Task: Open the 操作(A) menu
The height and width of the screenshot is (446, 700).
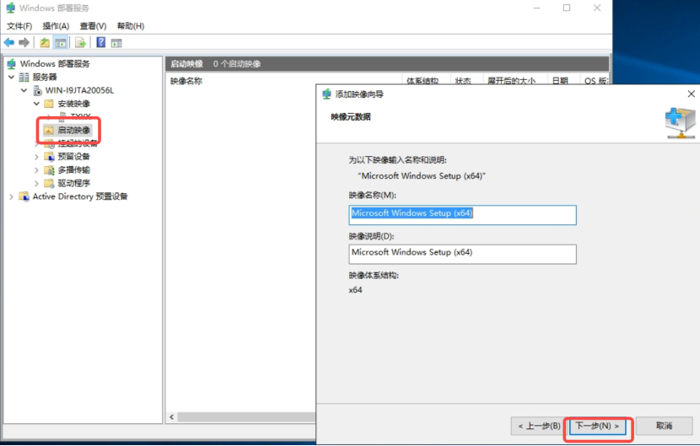Action: point(56,26)
